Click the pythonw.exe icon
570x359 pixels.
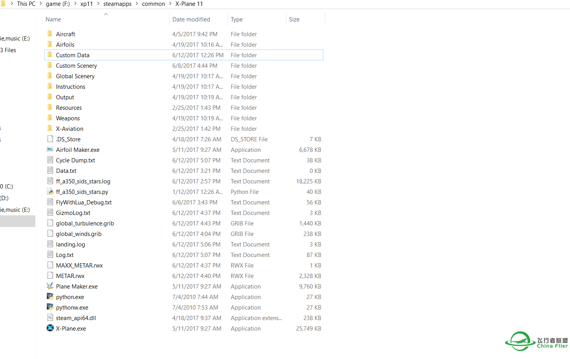coord(50,307)
